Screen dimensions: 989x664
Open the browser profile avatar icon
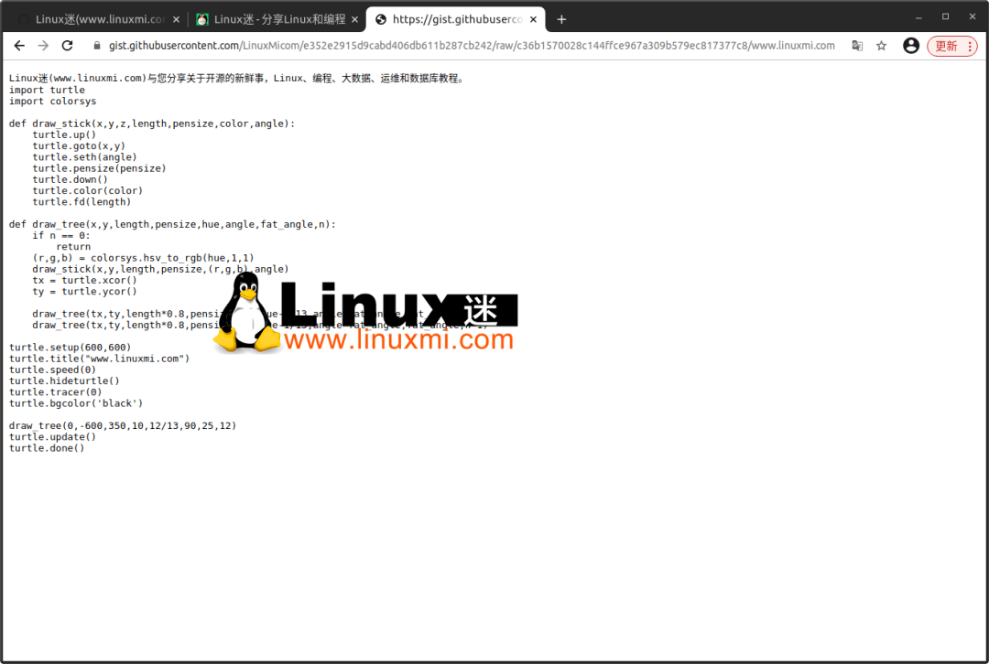pos(910,45)
